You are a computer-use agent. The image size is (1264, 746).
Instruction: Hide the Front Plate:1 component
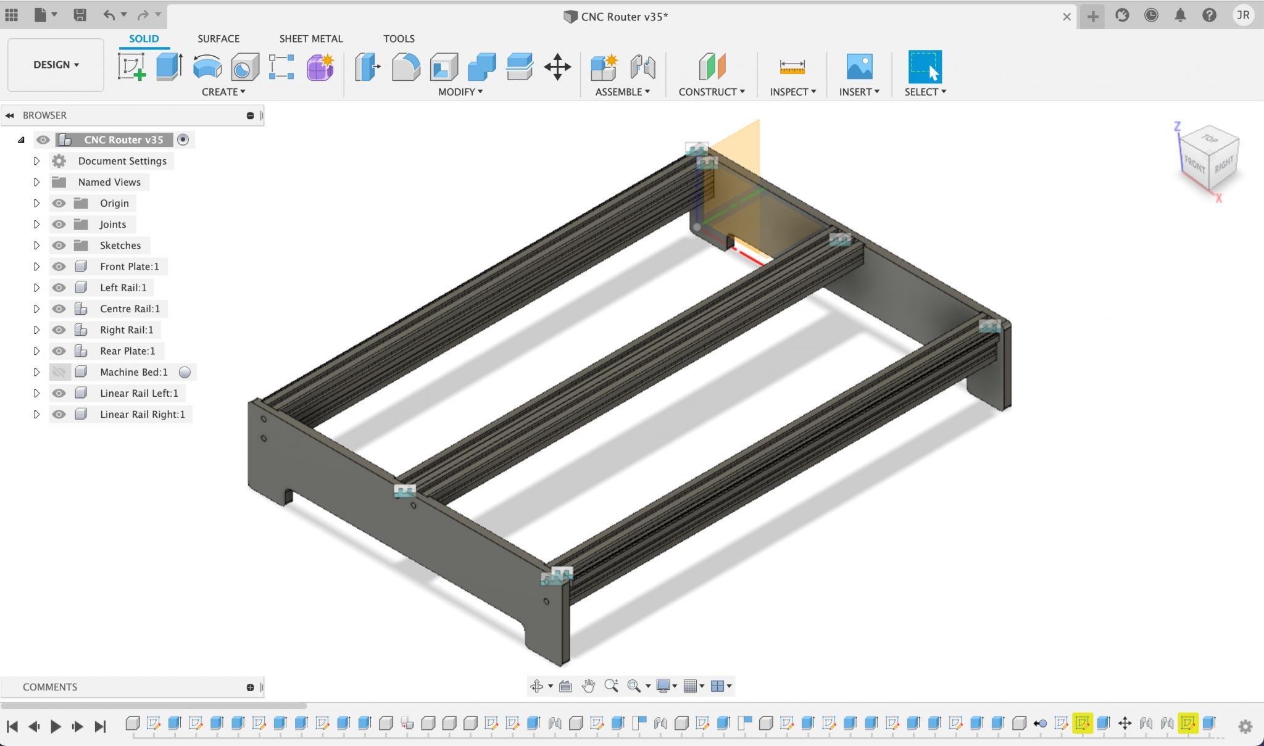pos(59,267)
